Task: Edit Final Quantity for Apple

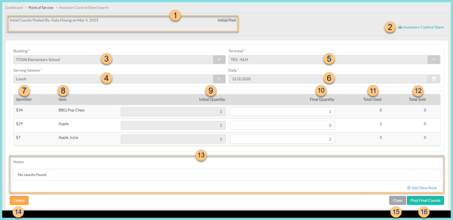Action: 282,125
